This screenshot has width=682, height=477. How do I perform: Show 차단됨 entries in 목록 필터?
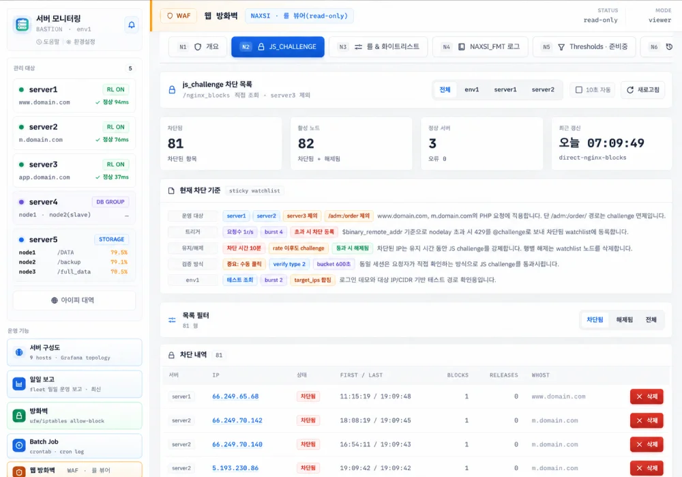point(595,320)
